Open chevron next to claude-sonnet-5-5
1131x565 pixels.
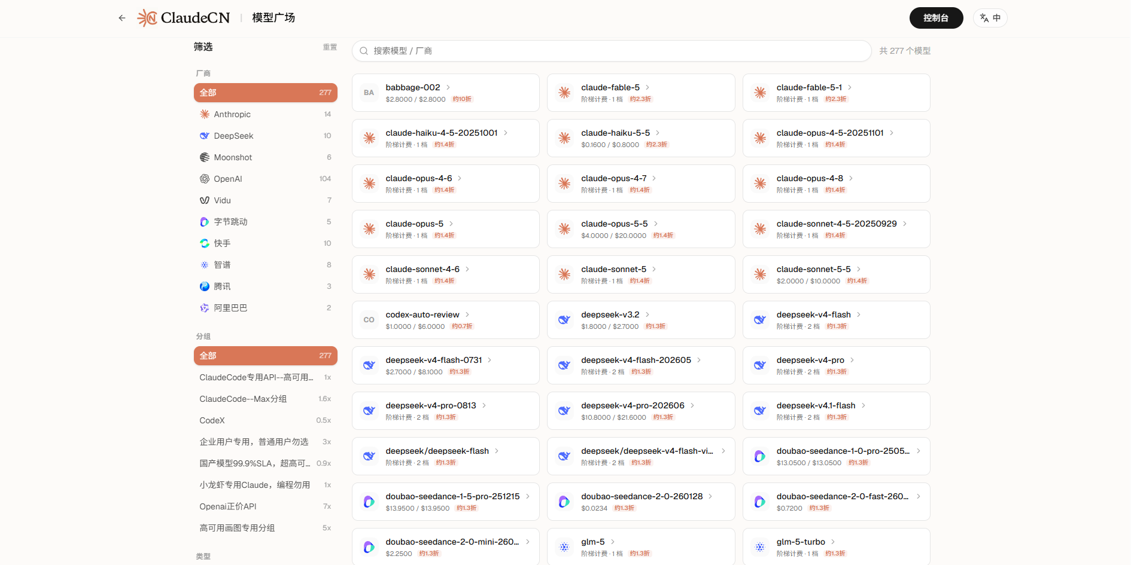[859, 269]
